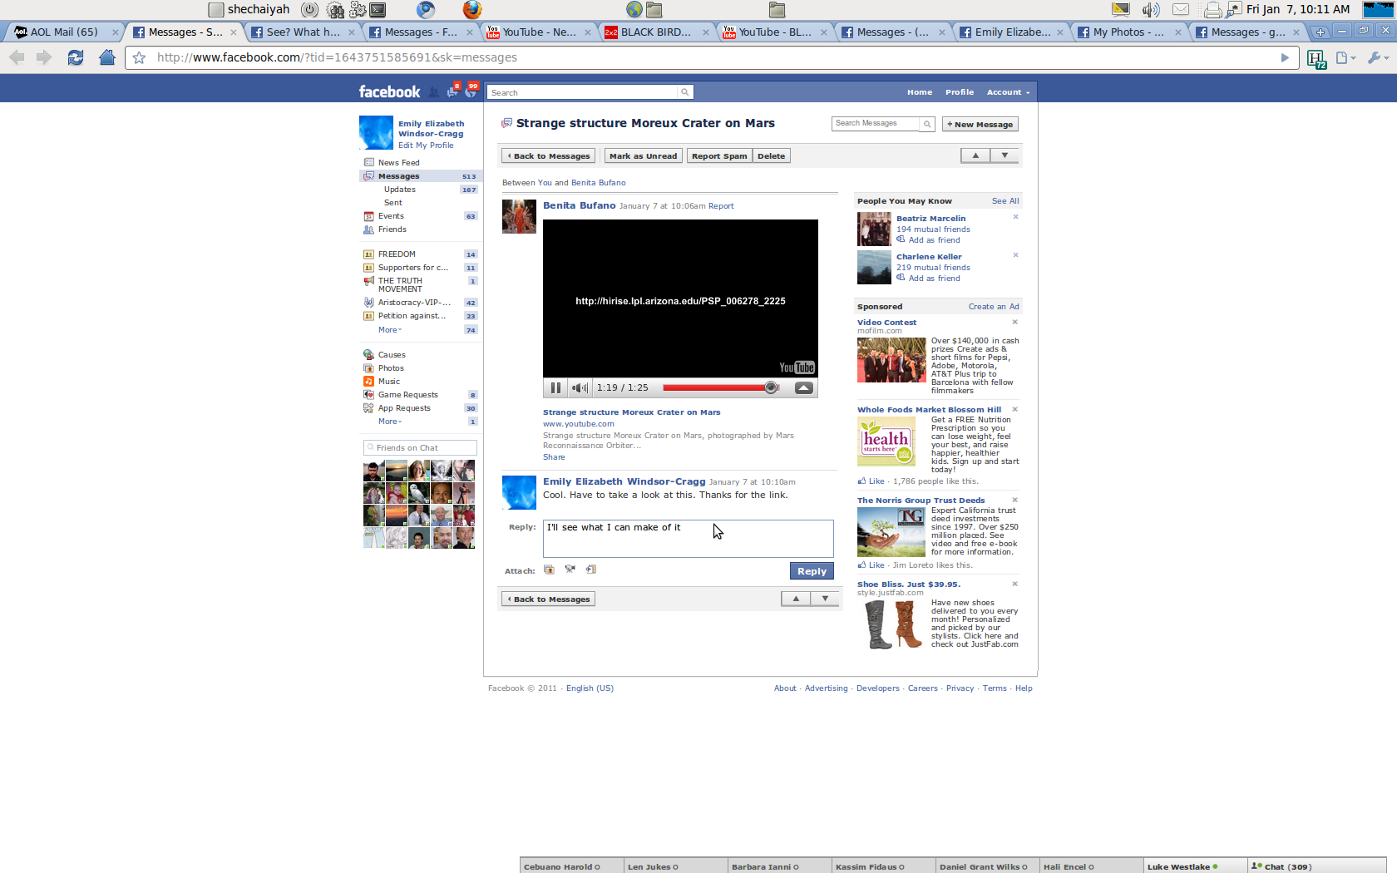Open the Chat (309) panel
This screenshot has width=1397, height=873.
1317,866
